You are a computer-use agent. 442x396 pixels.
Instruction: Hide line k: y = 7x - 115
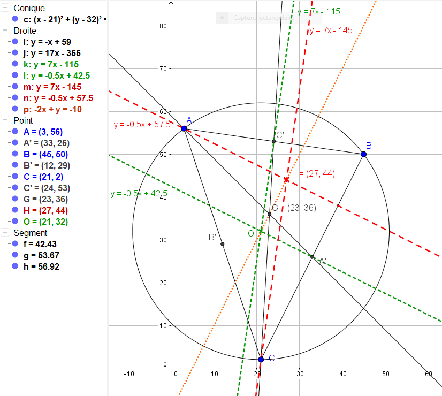(15, 64)
